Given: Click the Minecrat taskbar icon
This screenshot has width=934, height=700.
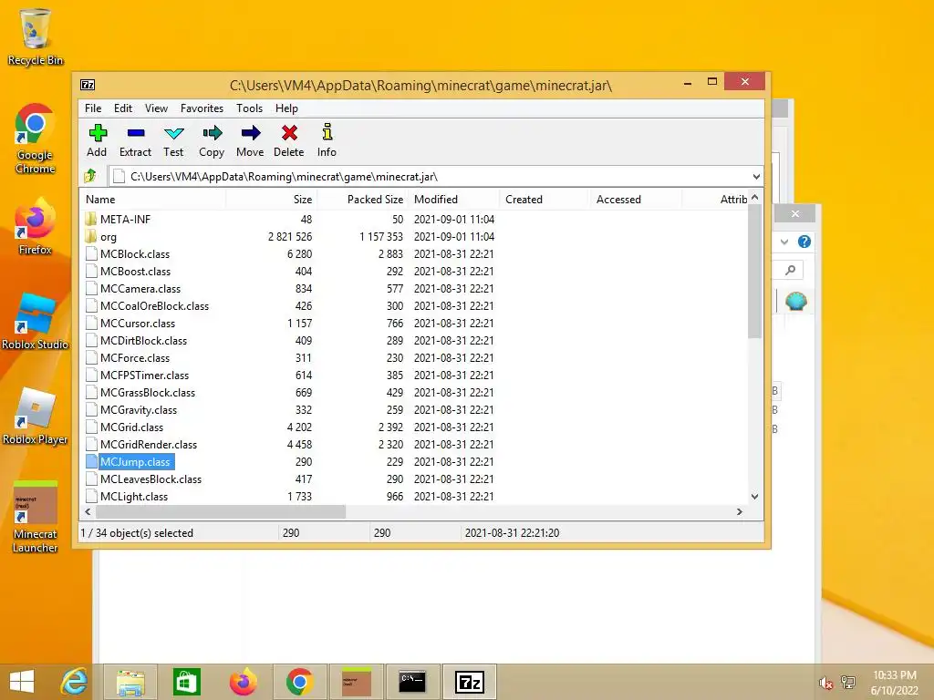Looking at the screenshot, I should pos(357,682).
